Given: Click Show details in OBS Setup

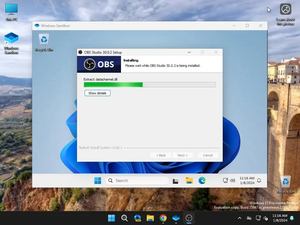Looking at the screenshot, I should point(97,93).
